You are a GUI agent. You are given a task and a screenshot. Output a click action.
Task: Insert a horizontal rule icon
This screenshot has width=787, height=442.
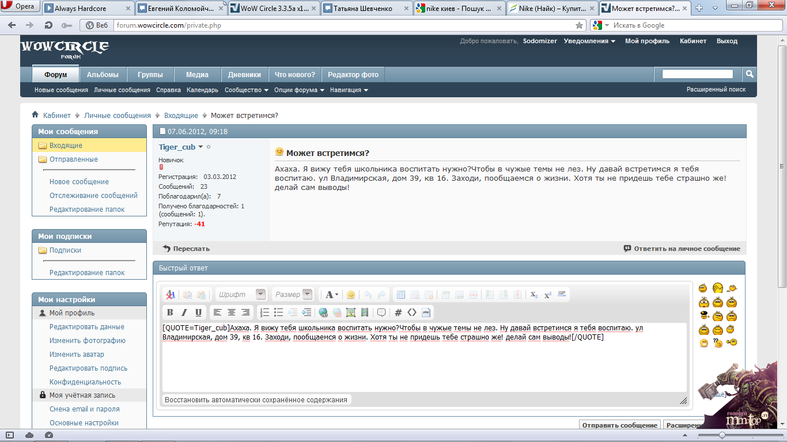[x=562, y=294]
